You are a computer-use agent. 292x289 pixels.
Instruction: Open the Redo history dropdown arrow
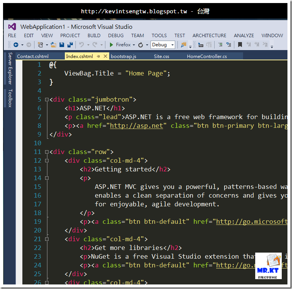coord(102,45)
